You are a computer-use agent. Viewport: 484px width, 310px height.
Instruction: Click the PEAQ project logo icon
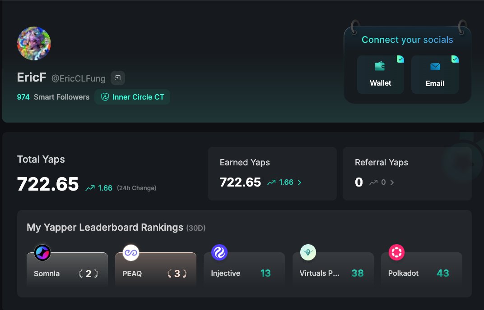(131, 253)
